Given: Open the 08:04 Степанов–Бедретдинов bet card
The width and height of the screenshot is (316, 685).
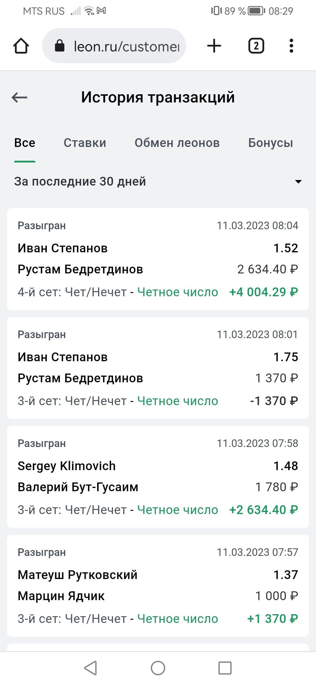Looking at the screenshot, I should pyautogui.click(x=158, y=259).
